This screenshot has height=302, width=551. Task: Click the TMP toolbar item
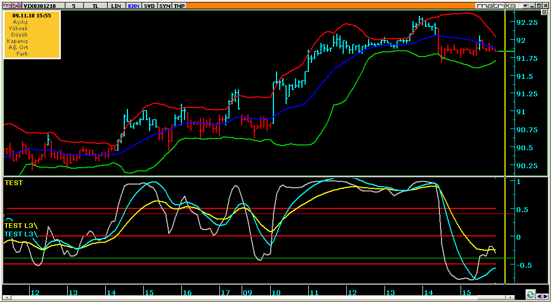180,5
